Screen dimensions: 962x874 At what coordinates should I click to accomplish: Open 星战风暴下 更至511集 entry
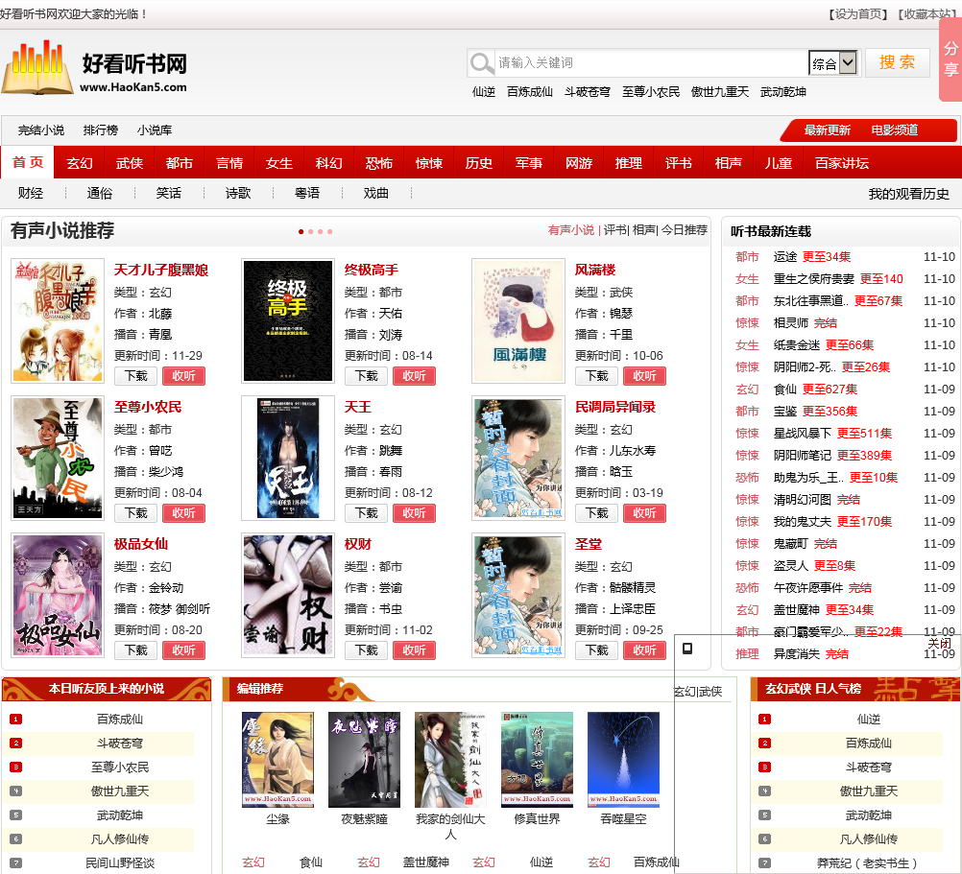(x=832, y=434)
